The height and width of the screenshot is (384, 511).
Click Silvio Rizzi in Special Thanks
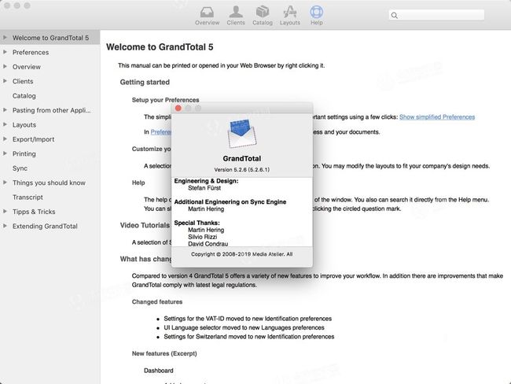coord(202,237)
